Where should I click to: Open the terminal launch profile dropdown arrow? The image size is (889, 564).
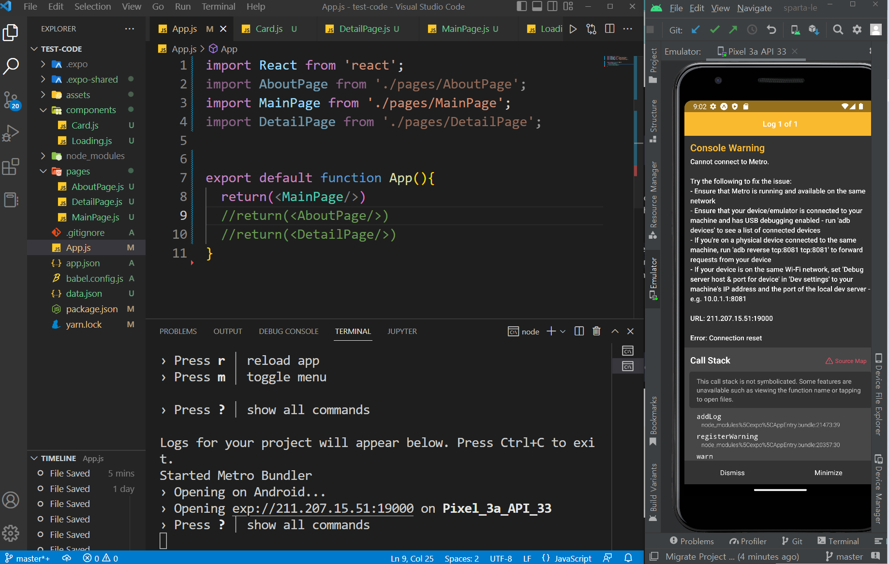click(x=563, y=332)
